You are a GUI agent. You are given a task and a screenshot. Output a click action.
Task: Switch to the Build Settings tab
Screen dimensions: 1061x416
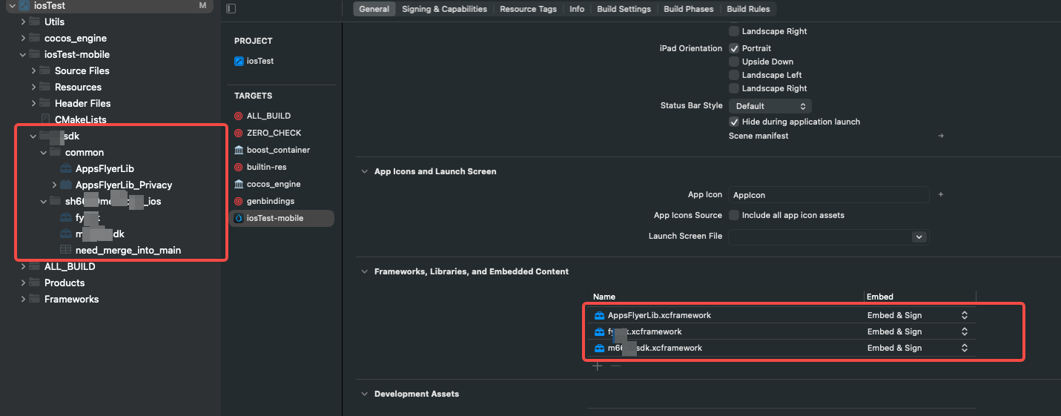[624, 9]
